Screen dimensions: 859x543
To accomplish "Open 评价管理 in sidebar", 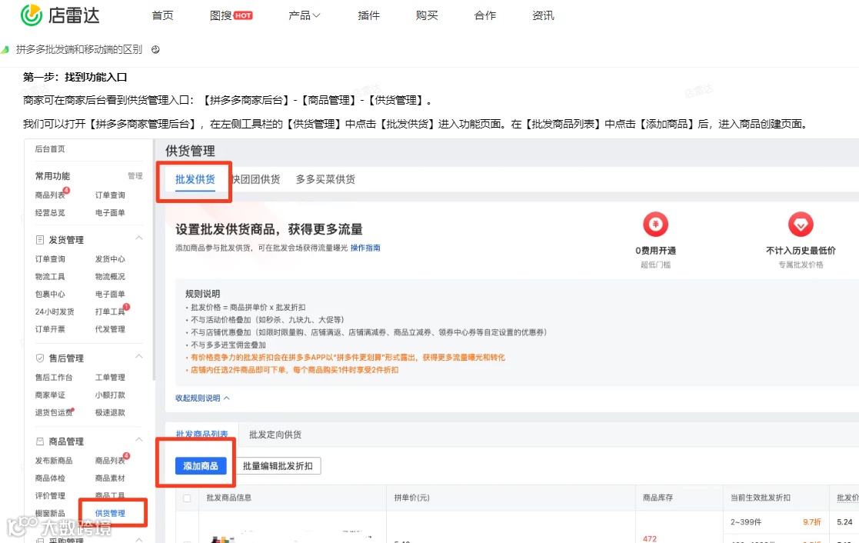I will [50, 495].
